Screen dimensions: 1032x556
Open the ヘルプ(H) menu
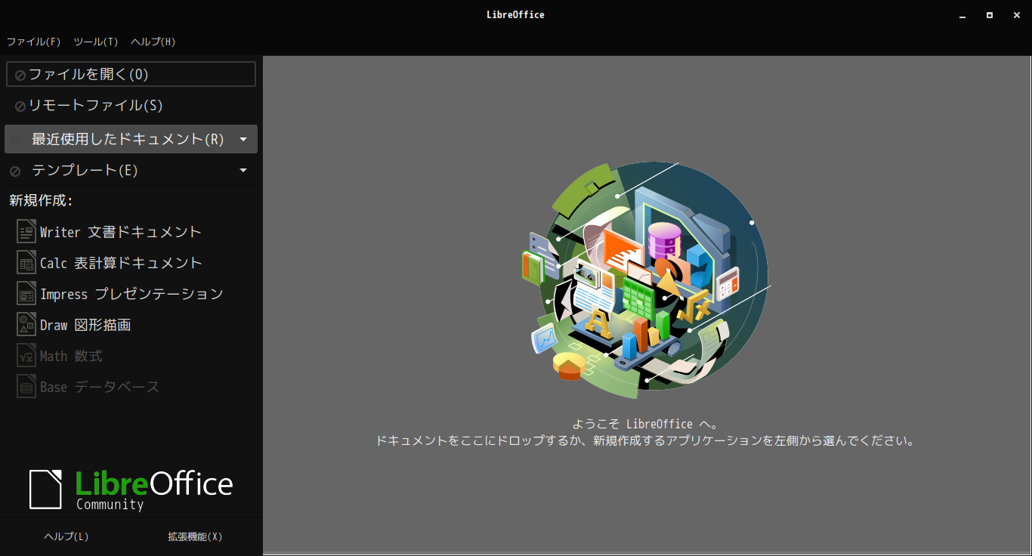tap(153, 42)
